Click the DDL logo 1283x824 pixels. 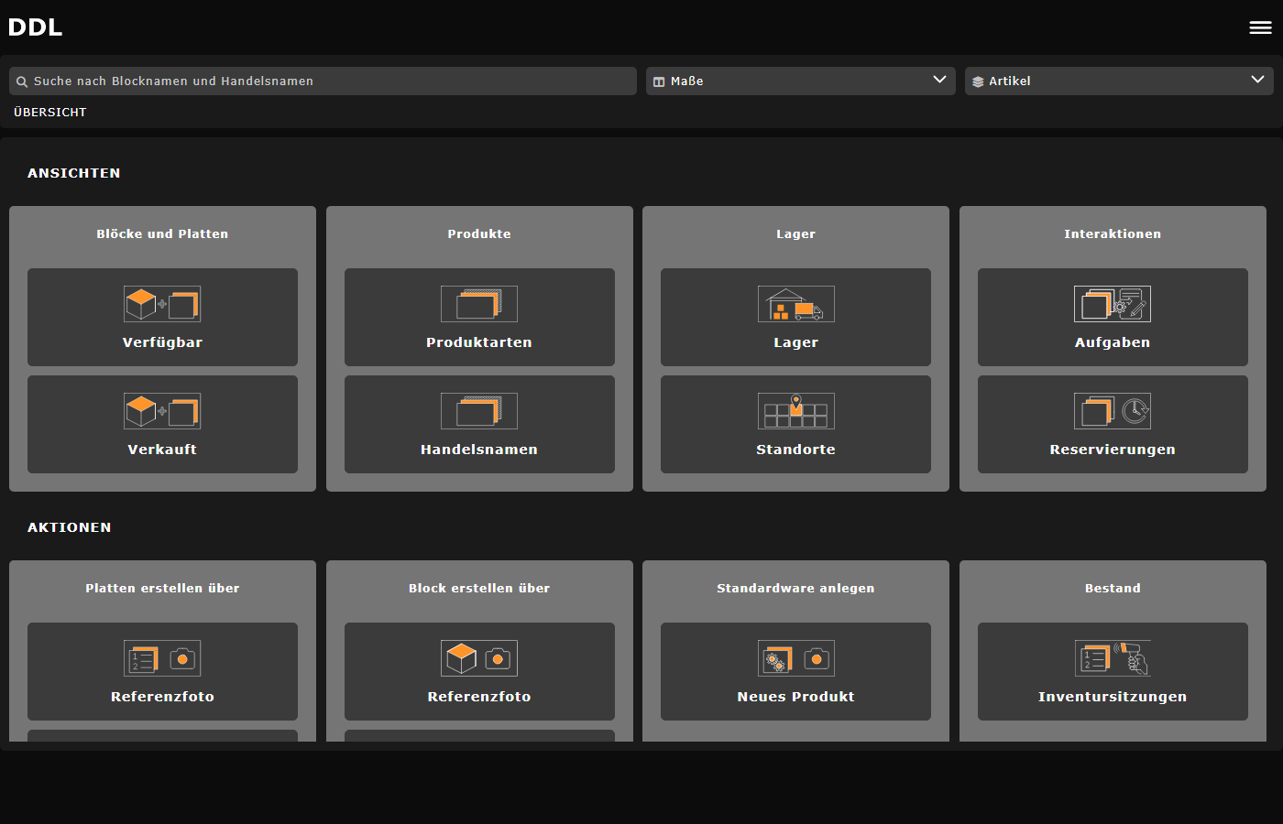(35, 27)
